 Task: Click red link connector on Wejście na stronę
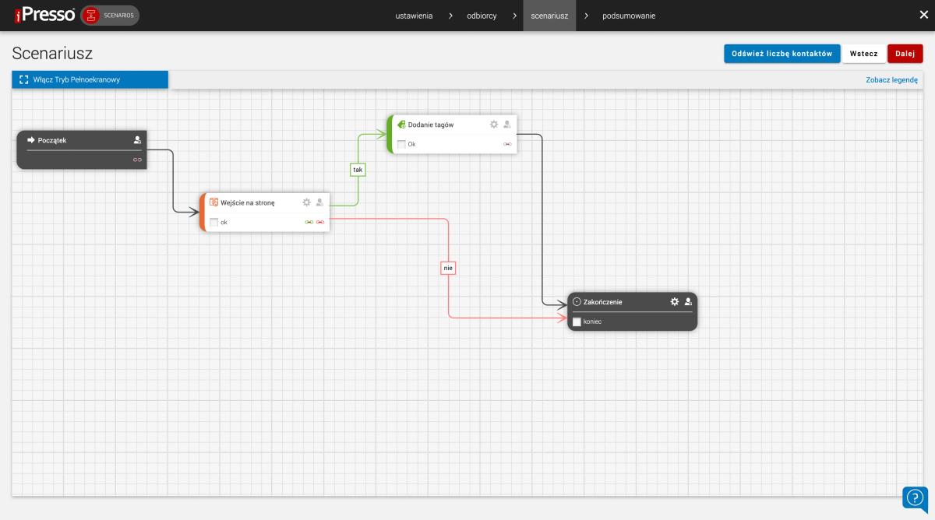[320, 223]
